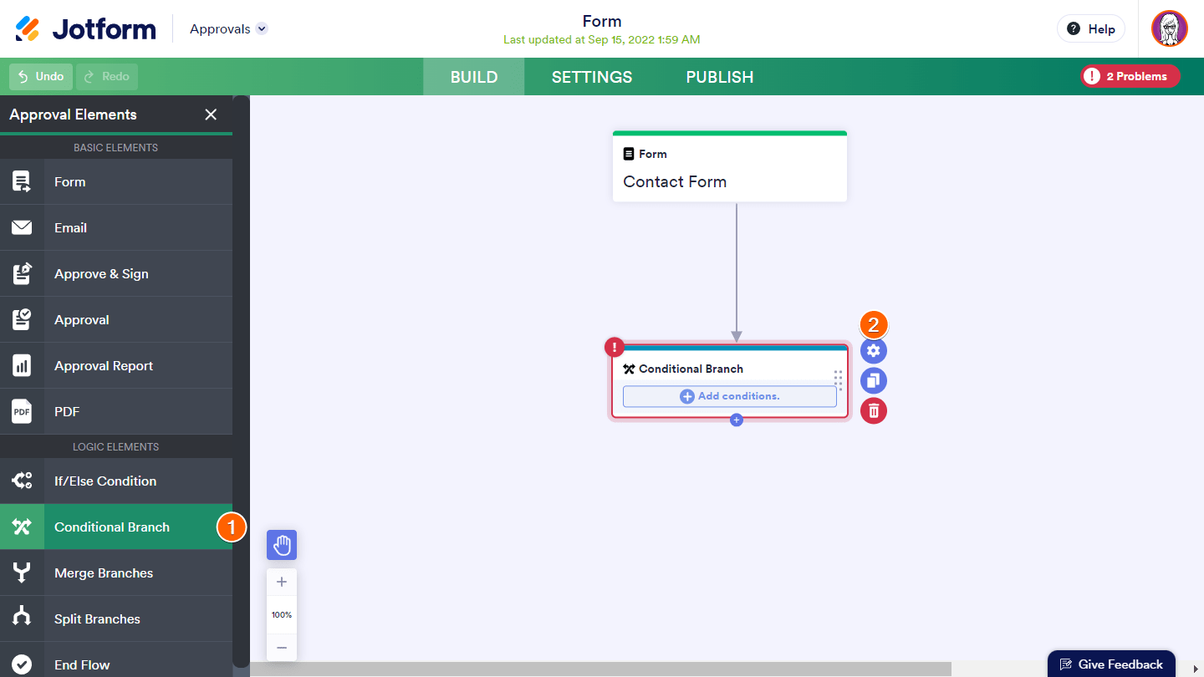Zoom in on the canvas

[282, 583]
